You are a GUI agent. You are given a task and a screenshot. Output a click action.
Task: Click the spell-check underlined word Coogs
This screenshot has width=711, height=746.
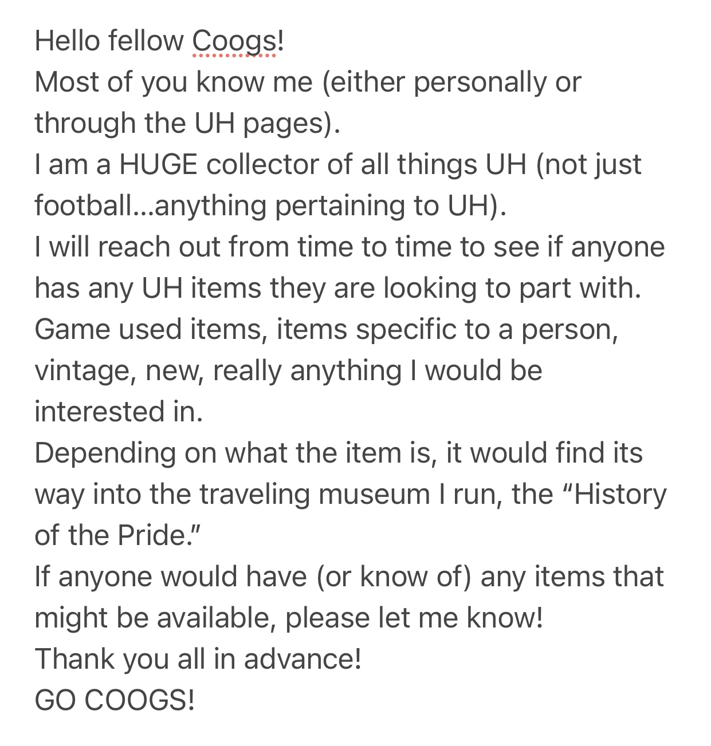click(x=234, y=41)
